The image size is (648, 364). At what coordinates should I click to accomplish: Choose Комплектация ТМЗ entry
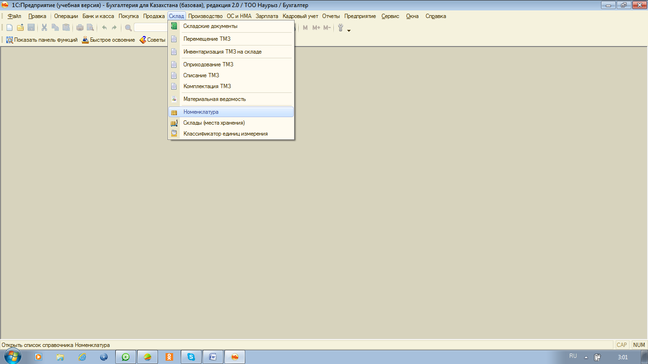pyautogui.click(x=231, y=86)
